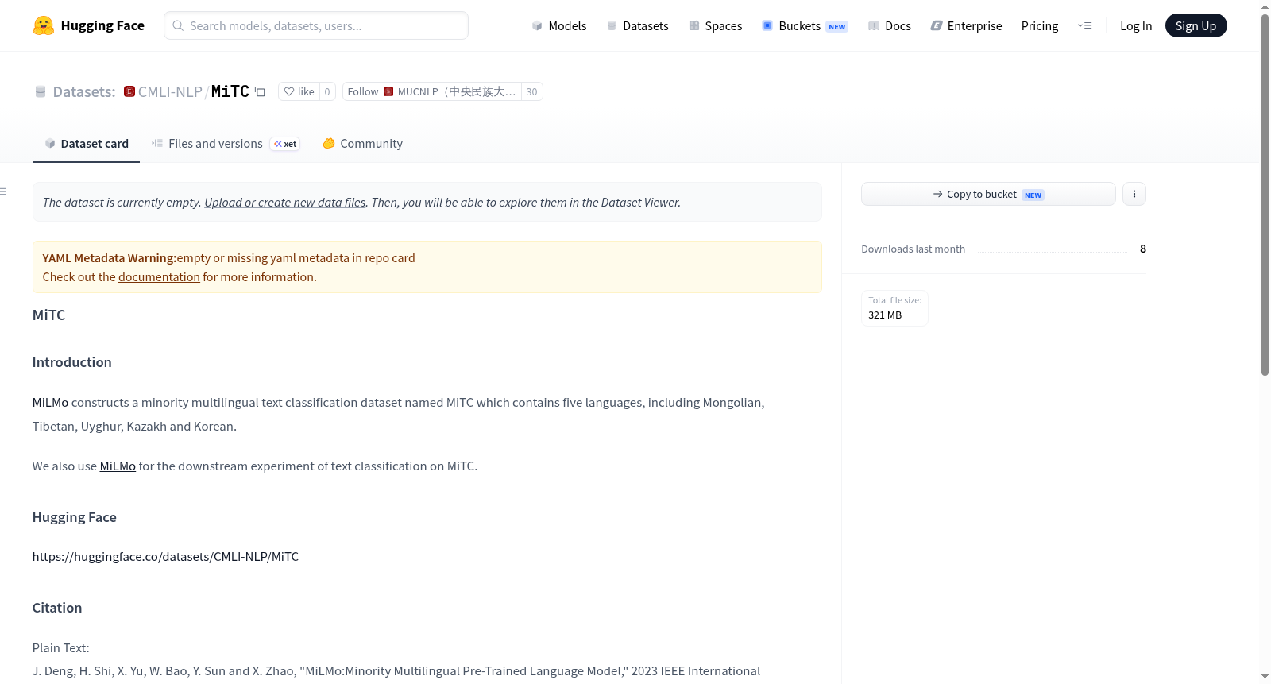Open the Pricing page
Viewport: 1271px width, 684px height.
1040,25
